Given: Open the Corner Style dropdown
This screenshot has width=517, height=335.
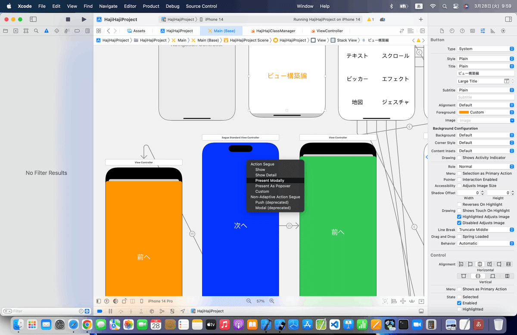Looking at the screenshot, I should pos(486,143).
